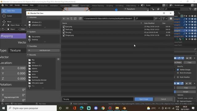Switch to Scripting workspace tab

[110, 6]
